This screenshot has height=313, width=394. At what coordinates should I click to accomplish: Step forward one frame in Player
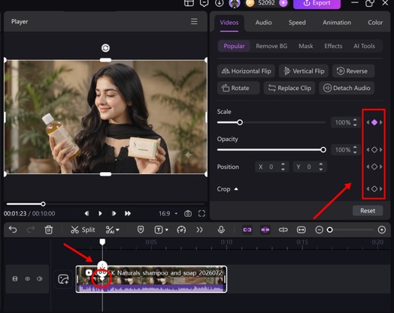click(114, 213)
